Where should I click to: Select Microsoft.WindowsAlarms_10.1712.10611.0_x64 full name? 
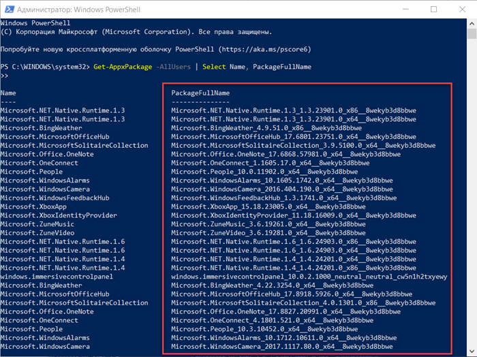click(x=284, y=338)
